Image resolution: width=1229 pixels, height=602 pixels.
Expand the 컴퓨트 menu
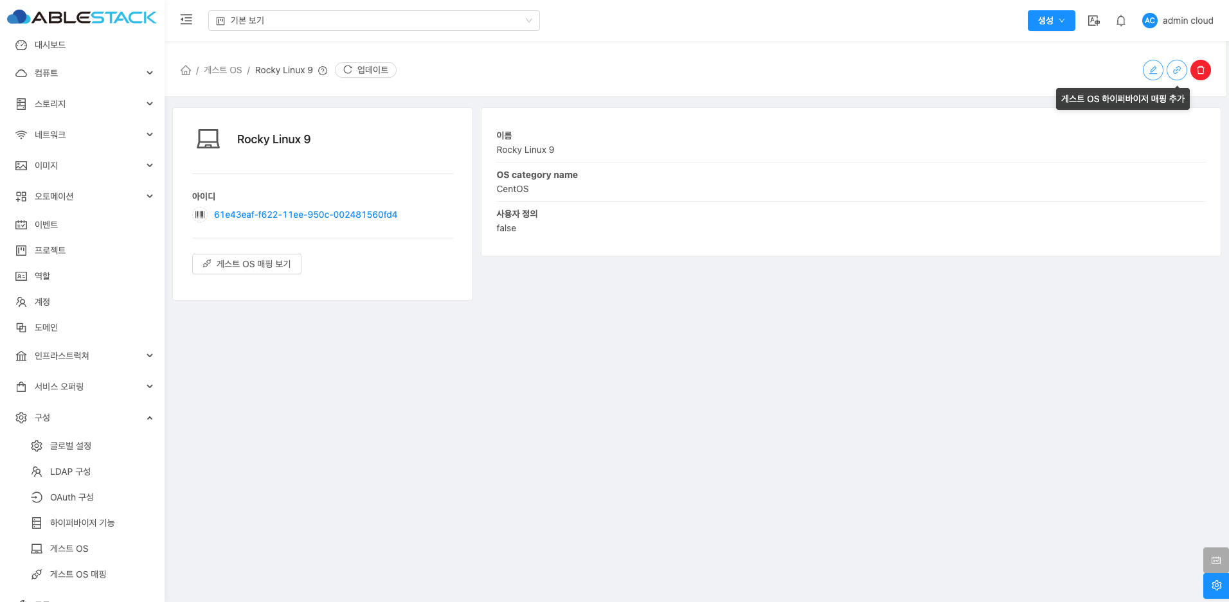click(82, 73)
